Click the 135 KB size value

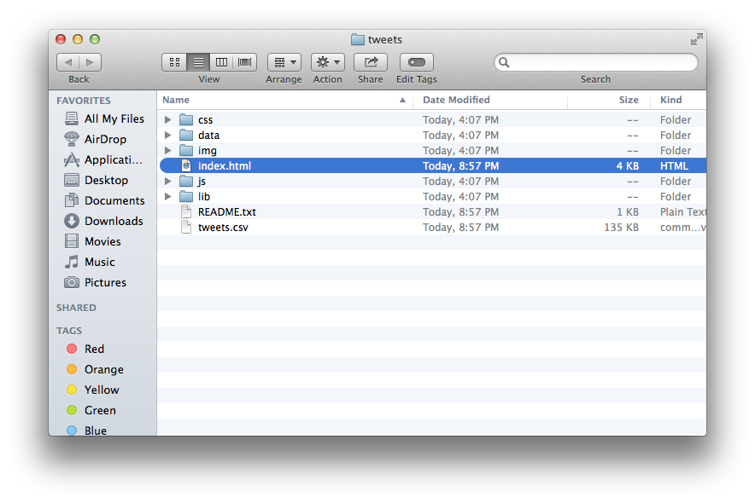pos(621,228)
